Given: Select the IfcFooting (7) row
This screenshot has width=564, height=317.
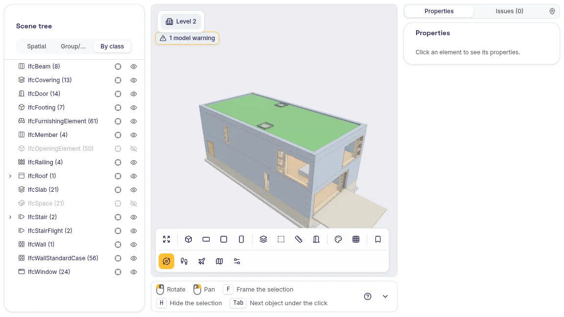Looking at the screenshot, I should (x=74, y=108).
